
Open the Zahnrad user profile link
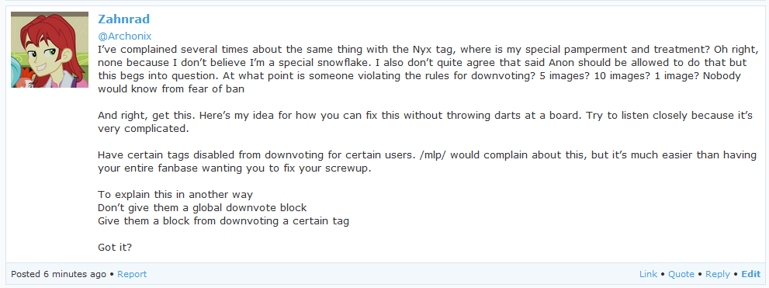pyautogui.click(x=123, y=19)
